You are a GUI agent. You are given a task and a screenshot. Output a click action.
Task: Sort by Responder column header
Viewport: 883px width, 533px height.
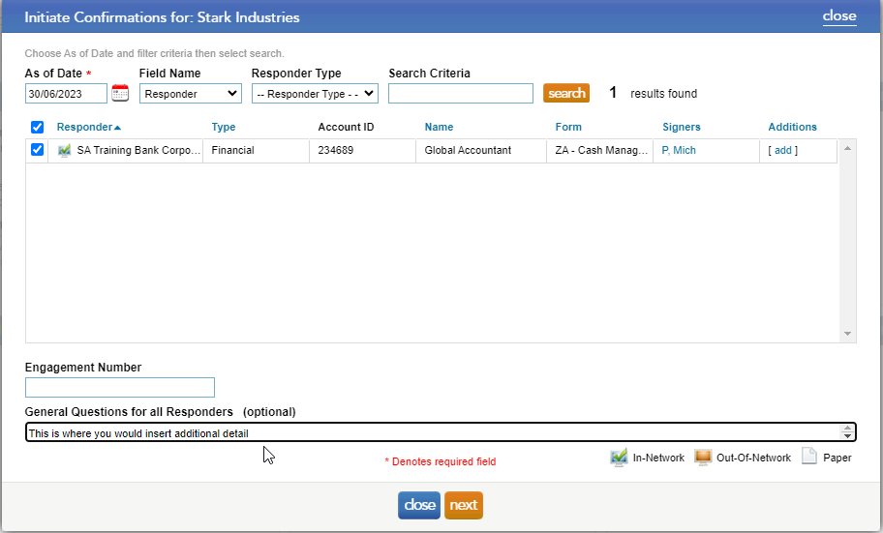click(88, 127)
